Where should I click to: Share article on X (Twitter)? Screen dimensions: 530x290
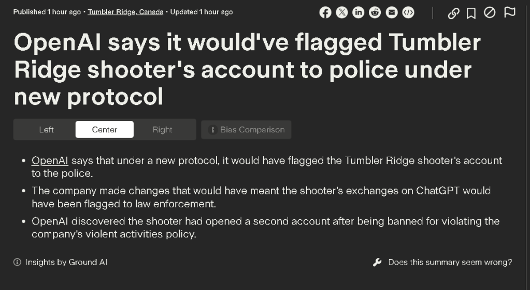tap(342, 13)
